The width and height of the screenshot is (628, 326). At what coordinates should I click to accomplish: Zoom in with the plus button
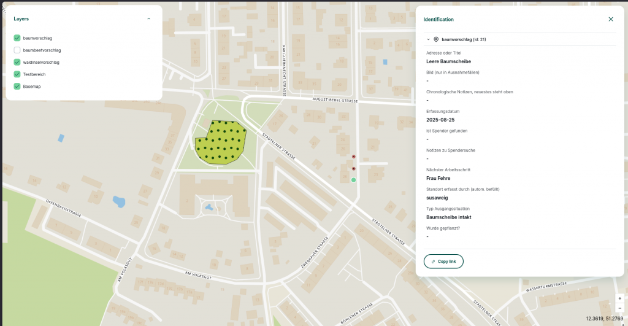point(619,298)
